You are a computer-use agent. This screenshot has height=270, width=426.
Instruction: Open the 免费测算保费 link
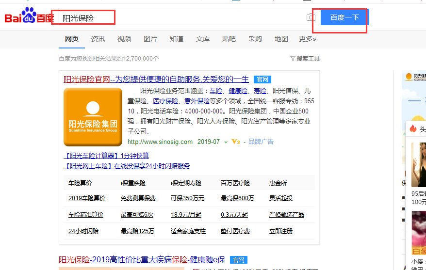point(138,198)
